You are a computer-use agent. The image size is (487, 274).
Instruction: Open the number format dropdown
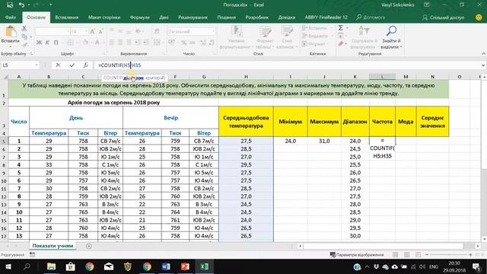[213, 31]
